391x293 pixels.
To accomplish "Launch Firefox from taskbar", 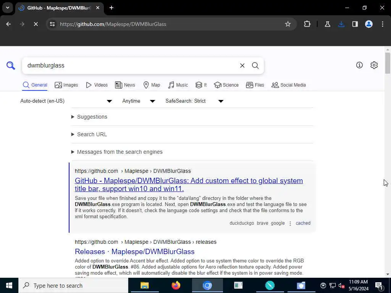I will [x=176, y=285].
